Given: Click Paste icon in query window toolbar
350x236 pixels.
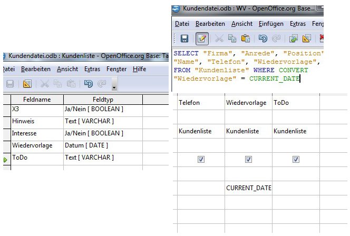Looking at the screenshot, I should click(x=245, y=38).
